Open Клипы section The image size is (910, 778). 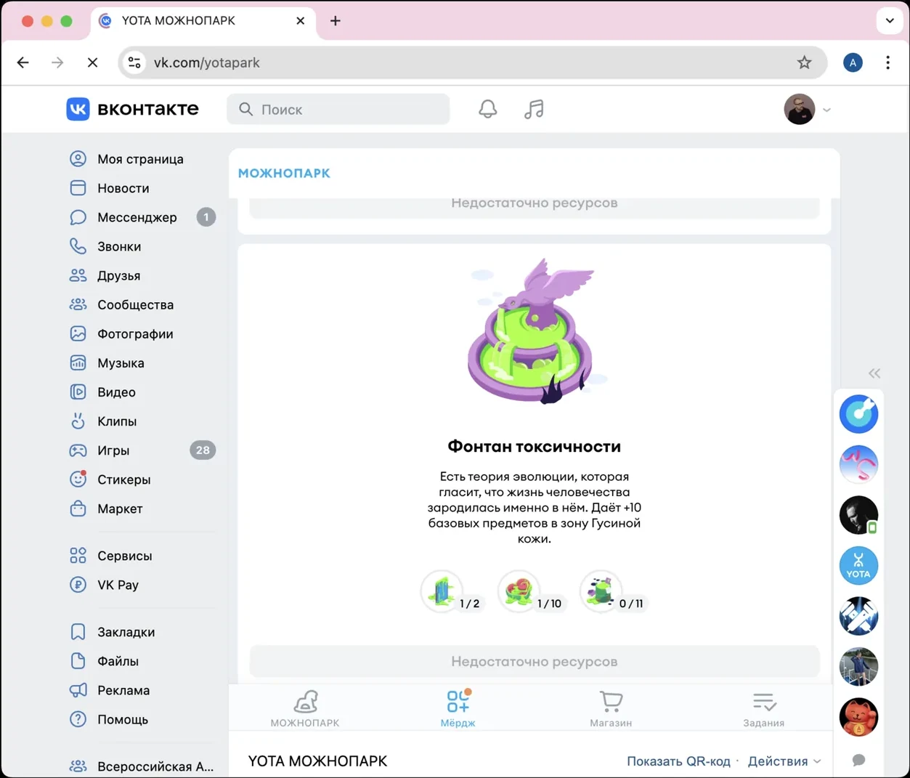coord(116,421)
